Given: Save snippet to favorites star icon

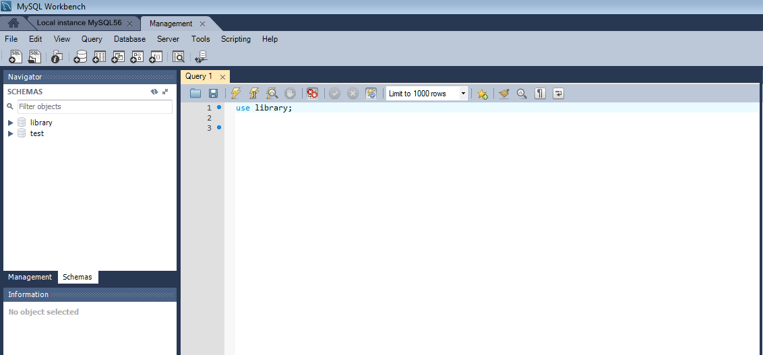Looking at the screenshot, I should pyautogui.click(x=482, y=94).
